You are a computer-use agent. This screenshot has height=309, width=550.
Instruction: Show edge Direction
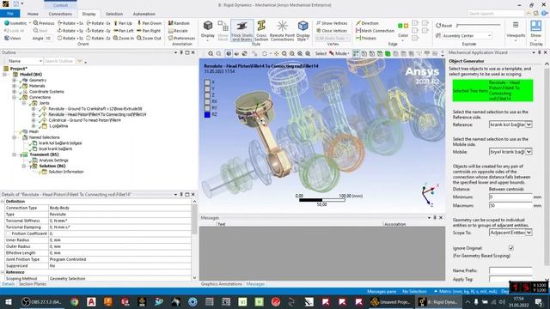[x=367, y=23]
